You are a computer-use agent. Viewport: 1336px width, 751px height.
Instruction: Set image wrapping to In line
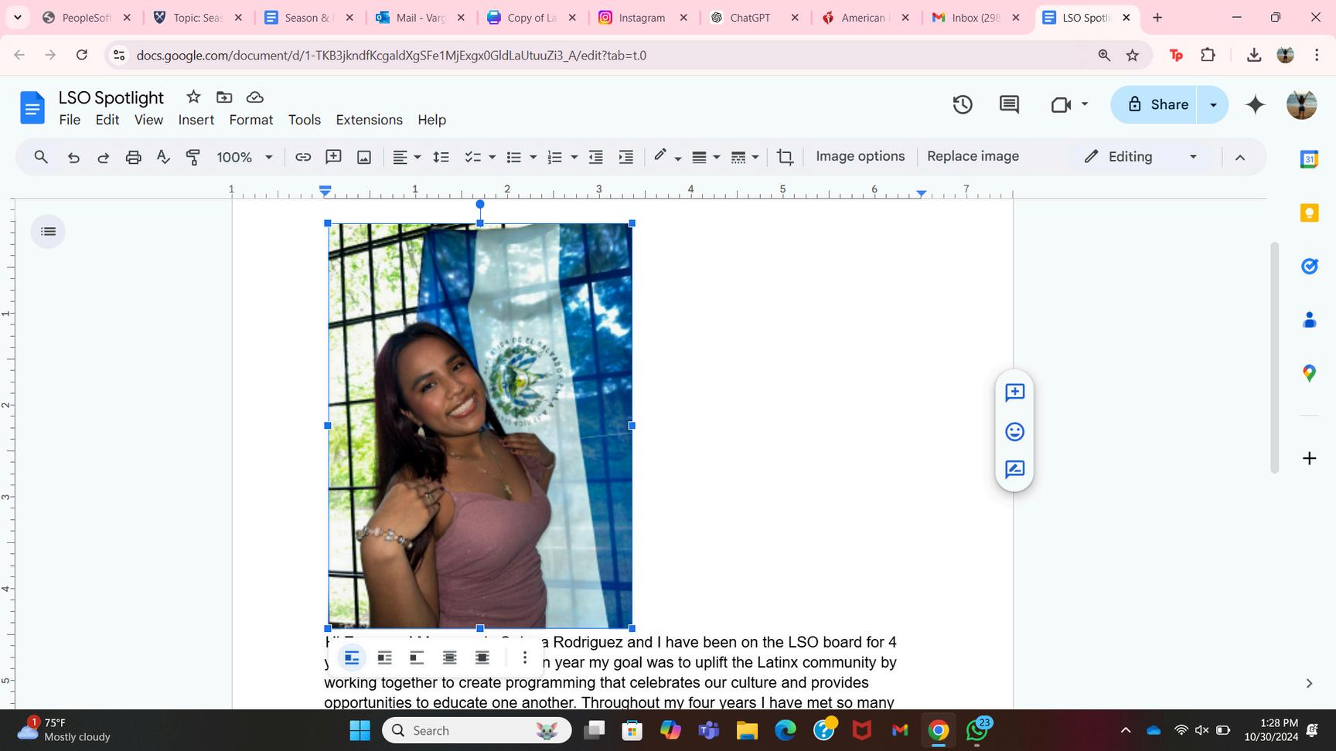(x=352, y=658)
